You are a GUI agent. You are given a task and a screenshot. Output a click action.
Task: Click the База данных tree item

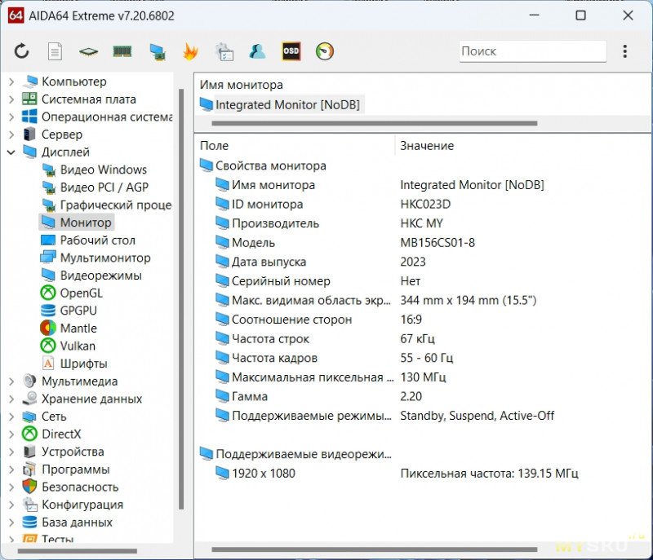tap(68, 523)
